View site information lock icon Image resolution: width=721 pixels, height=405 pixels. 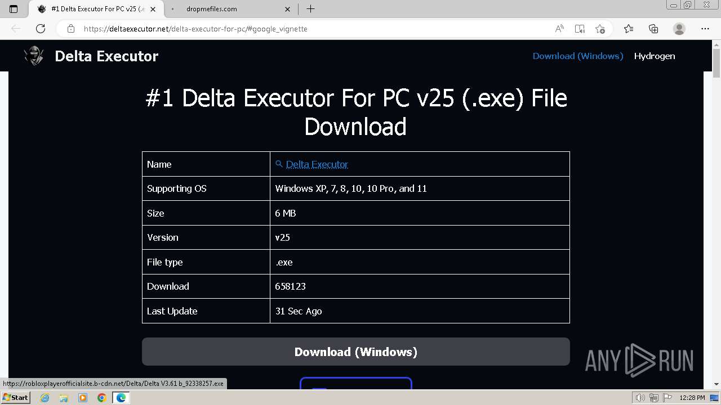click(71, 29)
